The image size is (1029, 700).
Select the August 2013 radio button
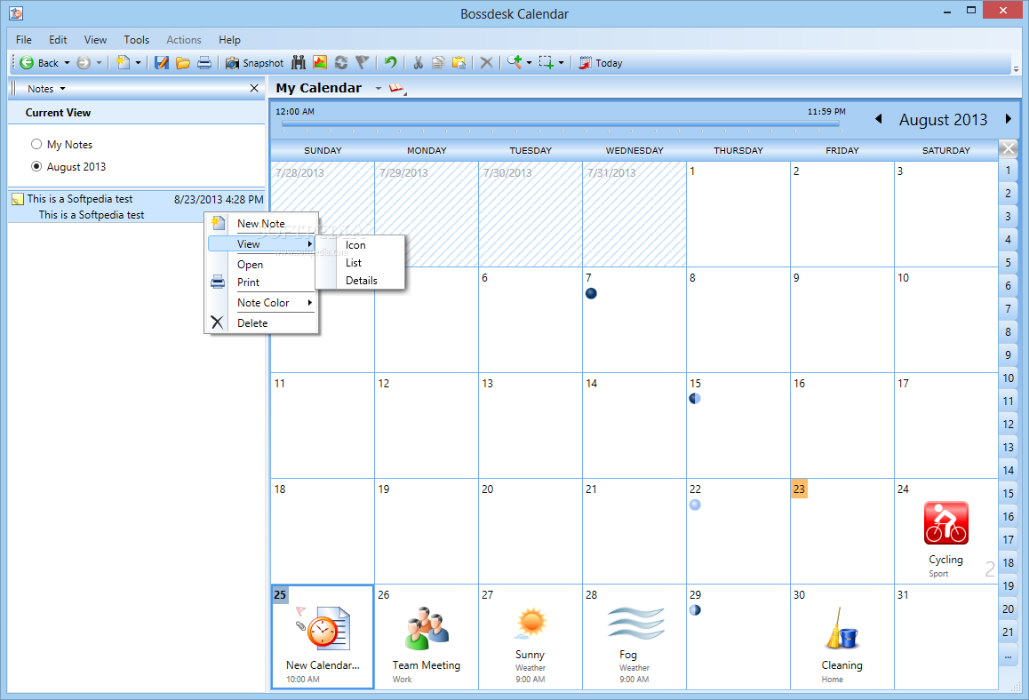tap(36, 167)
